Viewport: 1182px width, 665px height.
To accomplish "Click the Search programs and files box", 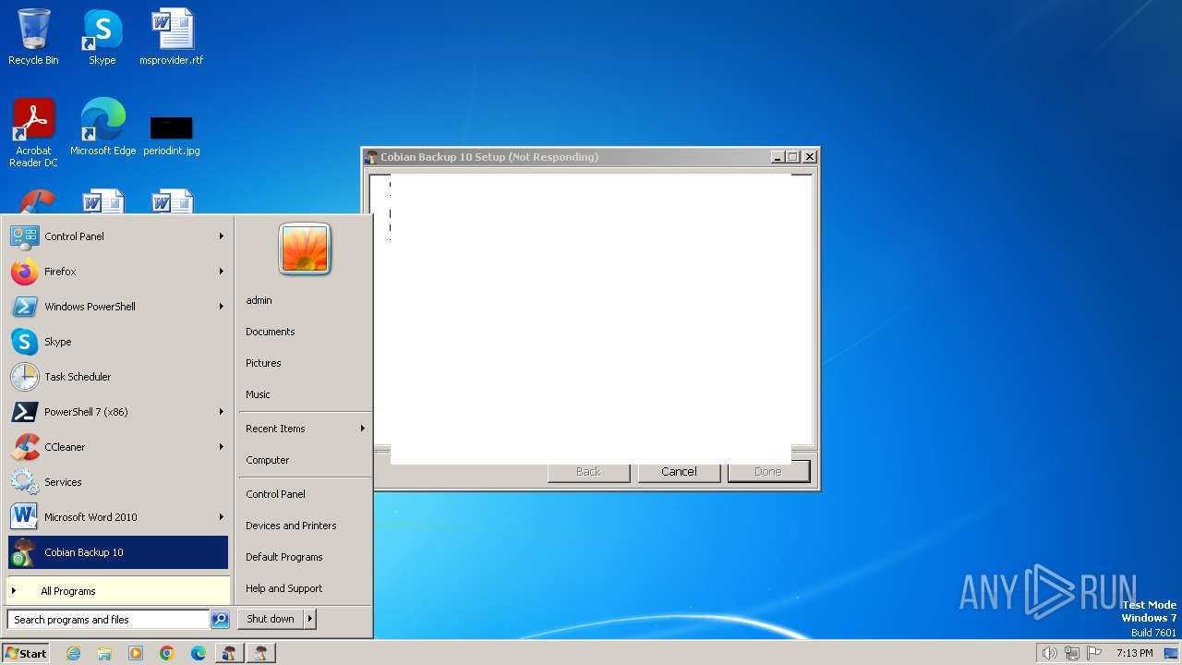I will pyautogui.click(x=108, y=620).
